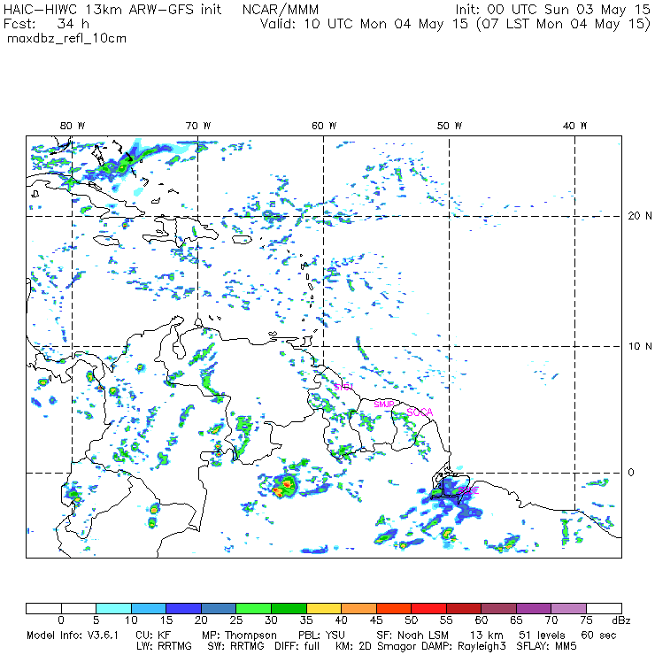The width and height of the screenshot is (655, 655).
Task: Click the CU: KF text
Action: pos(153,636)
